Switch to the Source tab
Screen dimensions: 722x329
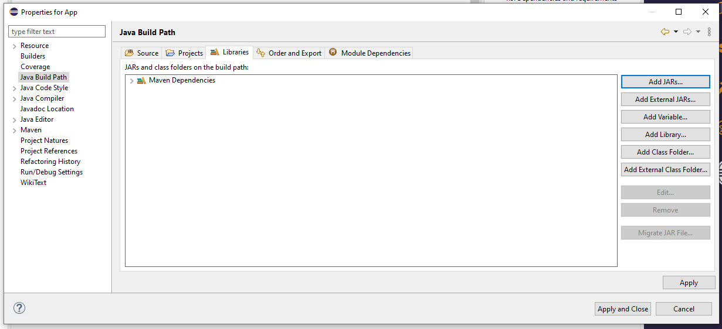(x=141, y=53)
